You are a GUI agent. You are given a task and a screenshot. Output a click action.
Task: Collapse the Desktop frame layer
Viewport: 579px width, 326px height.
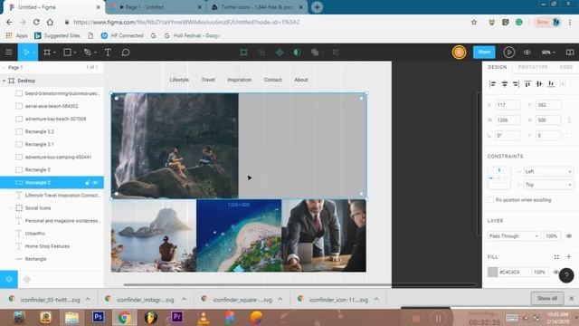pos(4,81)
